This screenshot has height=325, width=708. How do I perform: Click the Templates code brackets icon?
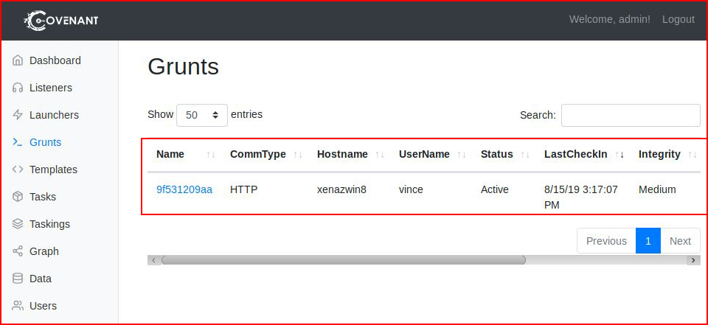pyautogui.click(x=18, y=170)
